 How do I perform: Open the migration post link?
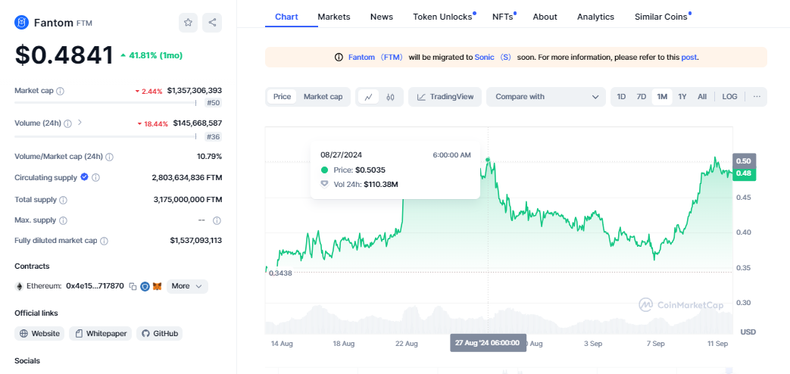[689, 58]
